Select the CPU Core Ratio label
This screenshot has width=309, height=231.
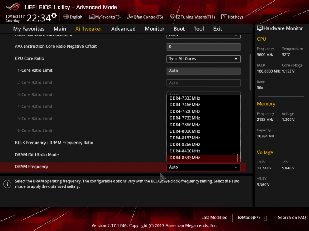(30, 58)
